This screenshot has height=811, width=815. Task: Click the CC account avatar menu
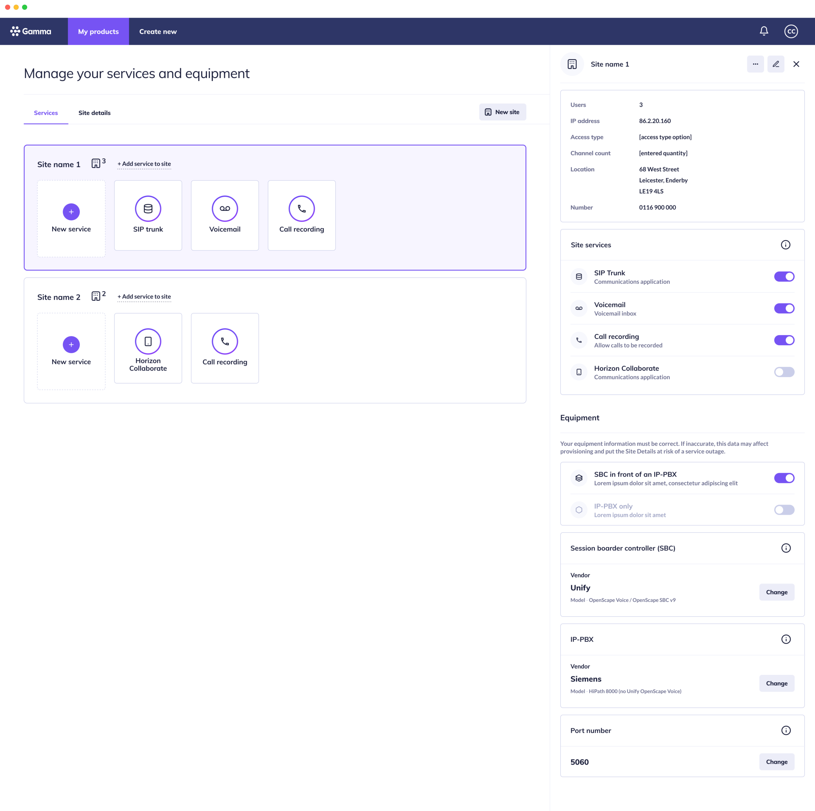click(x=791, y=31)
